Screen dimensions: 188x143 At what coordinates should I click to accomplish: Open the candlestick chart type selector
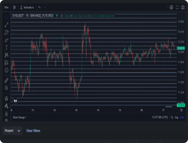[14, 7]
